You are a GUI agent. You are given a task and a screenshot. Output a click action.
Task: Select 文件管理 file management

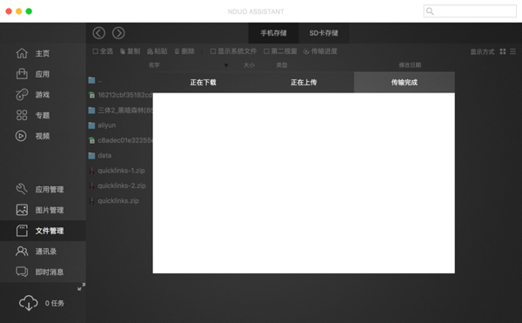(x=43, y=231)
